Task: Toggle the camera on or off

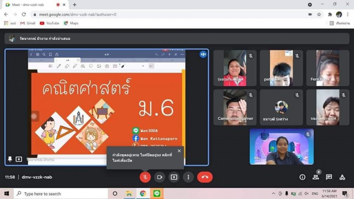Action: click(x=159, y=177)
